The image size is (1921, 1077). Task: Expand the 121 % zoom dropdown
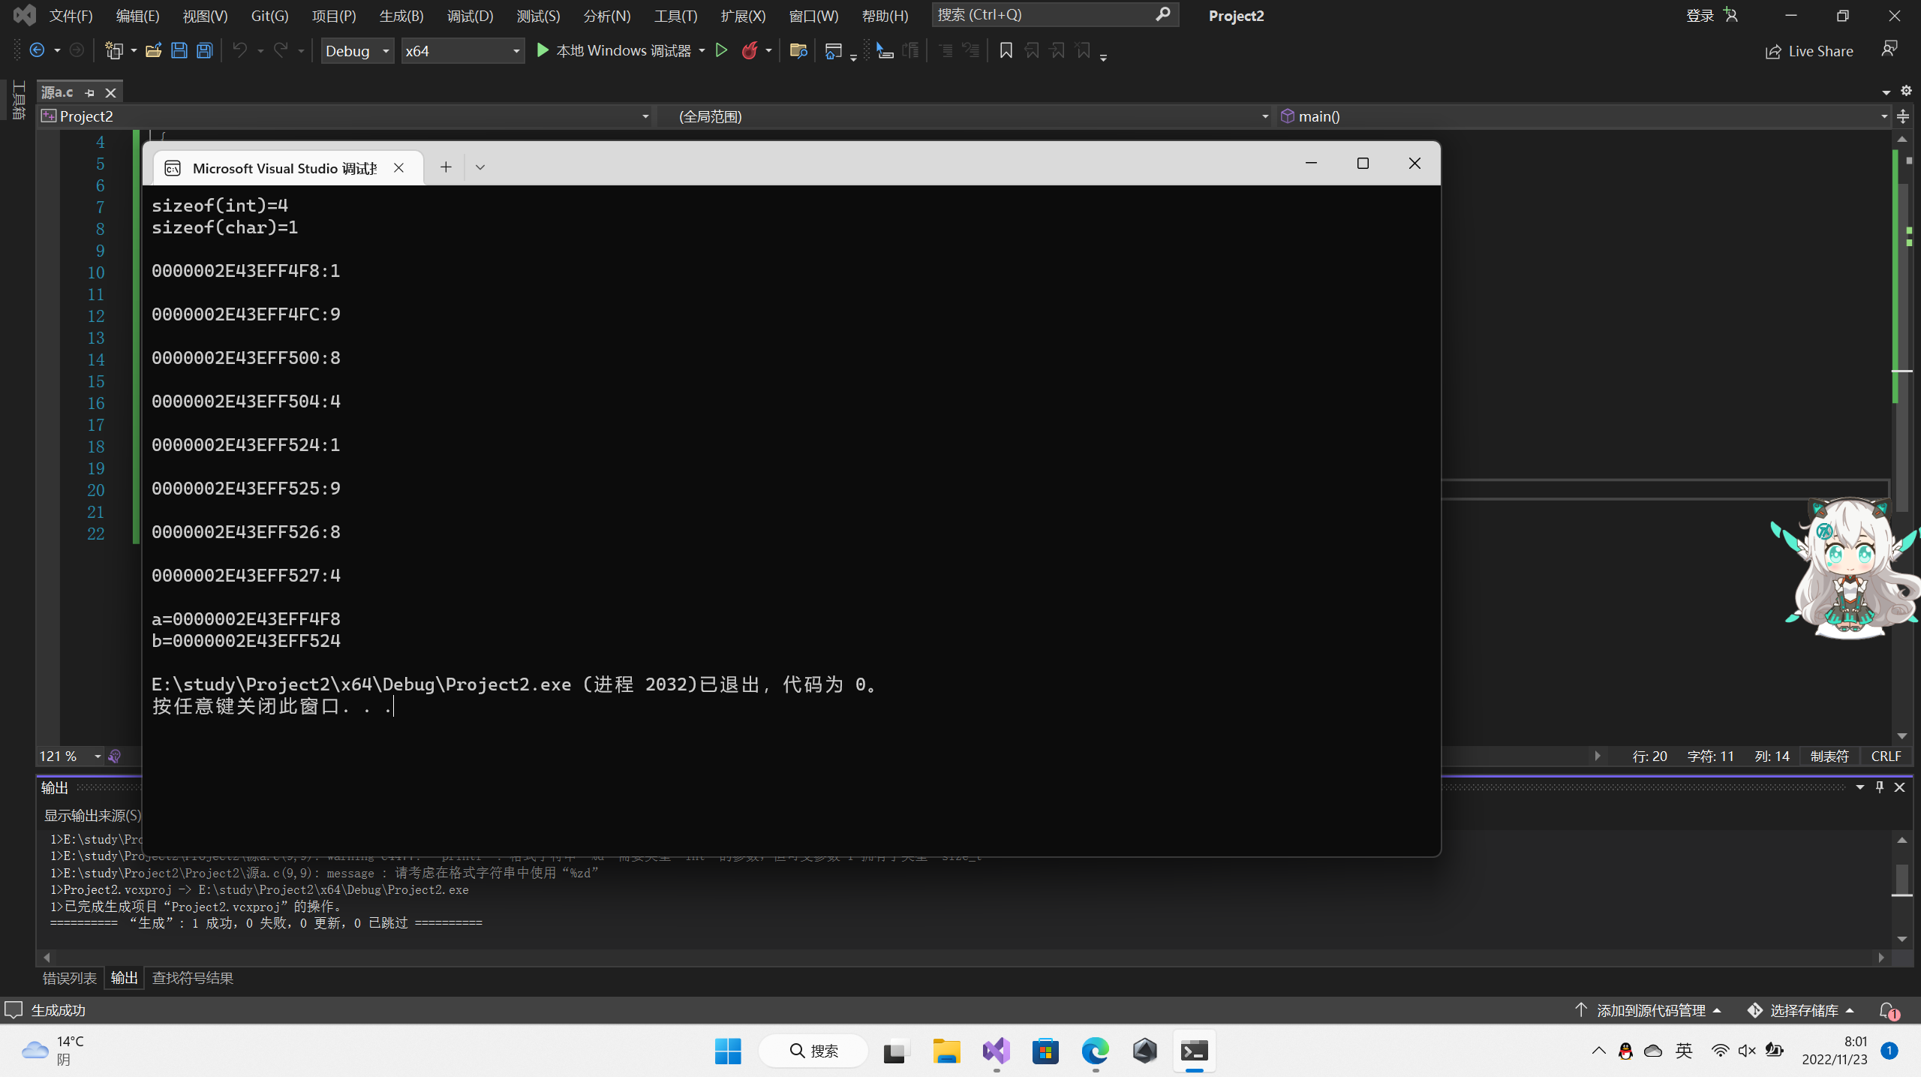[x=98, y=756]
